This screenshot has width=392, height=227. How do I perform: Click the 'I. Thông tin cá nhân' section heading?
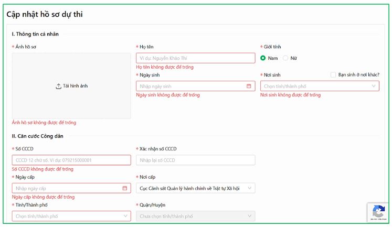(35, 34)
